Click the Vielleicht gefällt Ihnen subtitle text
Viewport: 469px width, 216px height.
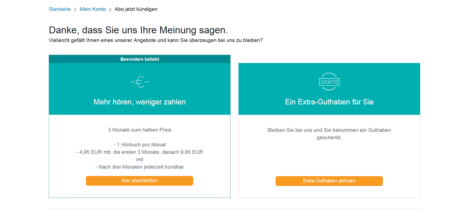pos(156,40)
